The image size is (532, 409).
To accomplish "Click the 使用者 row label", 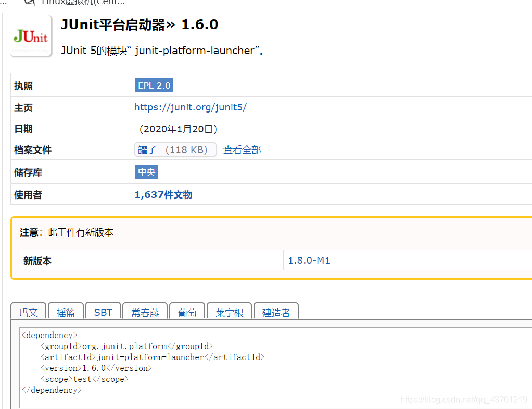I will tap(28, 195).
